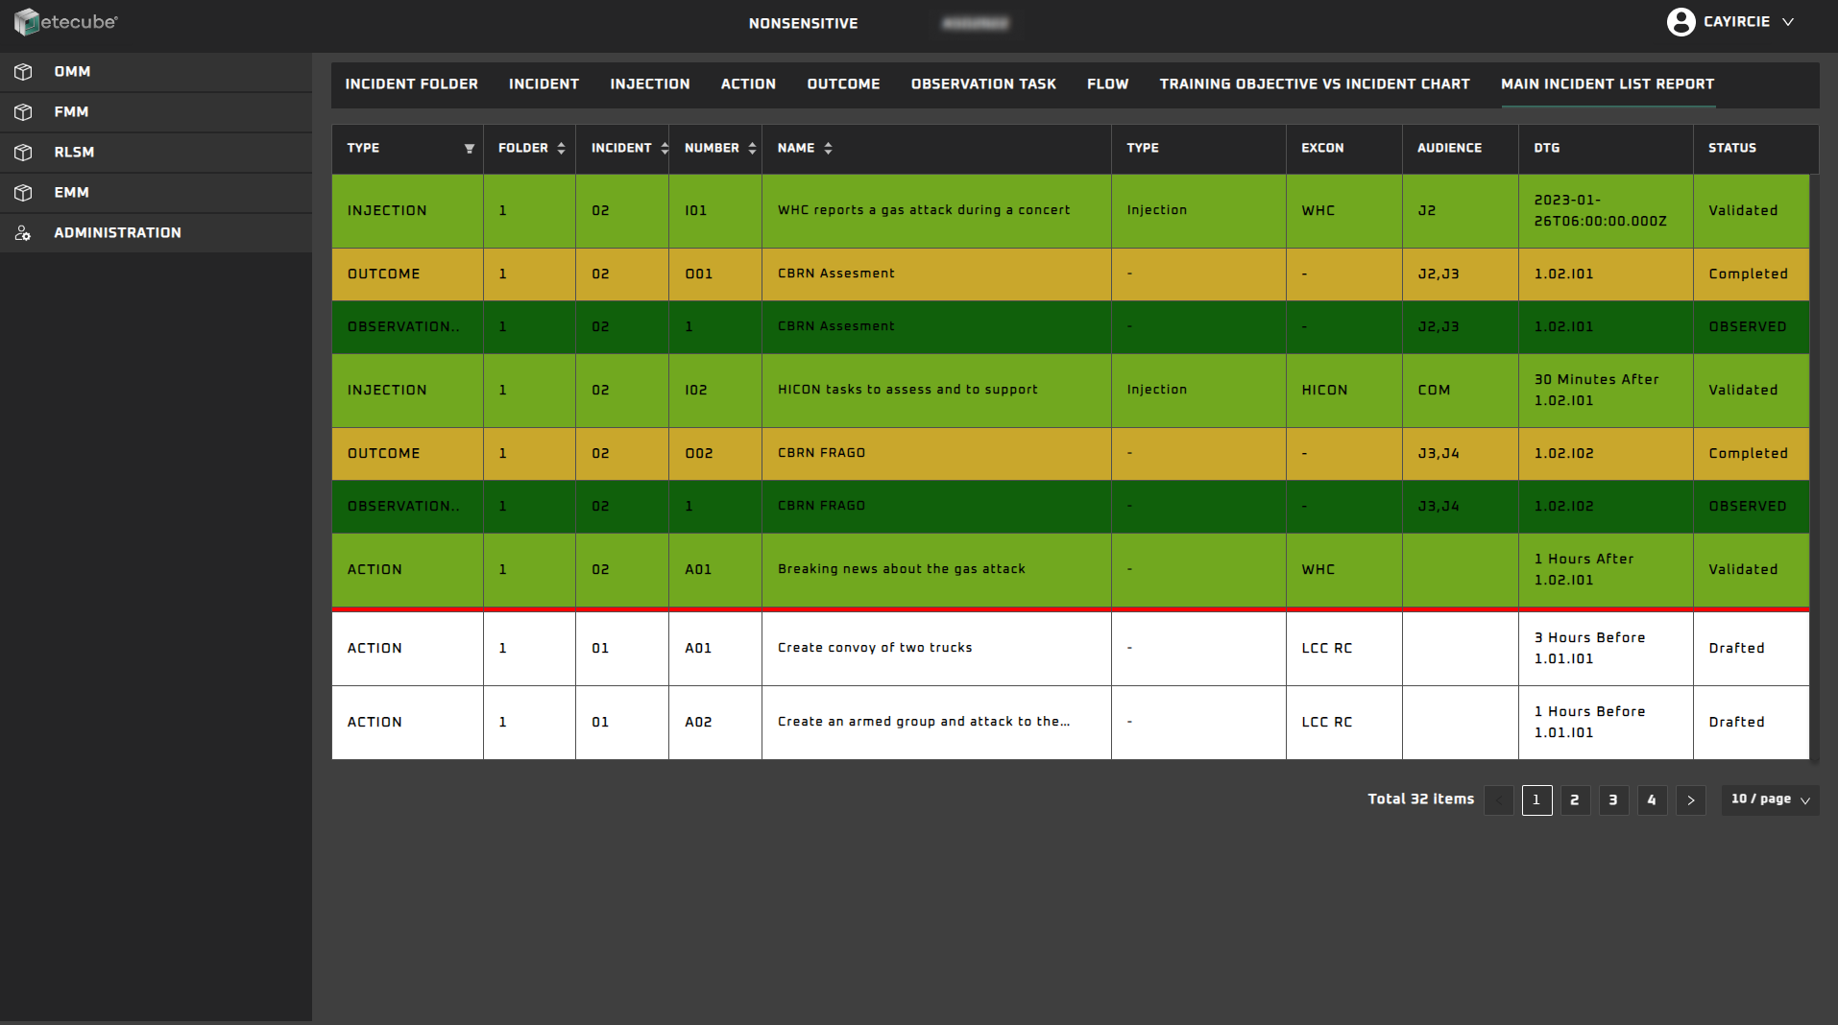Select 'HICON tasks to assess and to support'
The image size is (1838, 1025).
click(907, 390)
